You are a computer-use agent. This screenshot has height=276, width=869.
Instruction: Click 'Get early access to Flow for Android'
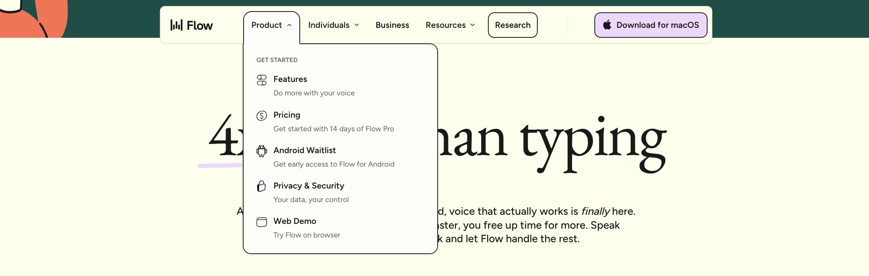tap(334, 164)
